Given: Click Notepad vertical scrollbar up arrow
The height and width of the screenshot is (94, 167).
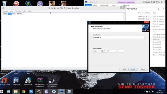Looking at the screenshot, I should (x=124, y=14).
